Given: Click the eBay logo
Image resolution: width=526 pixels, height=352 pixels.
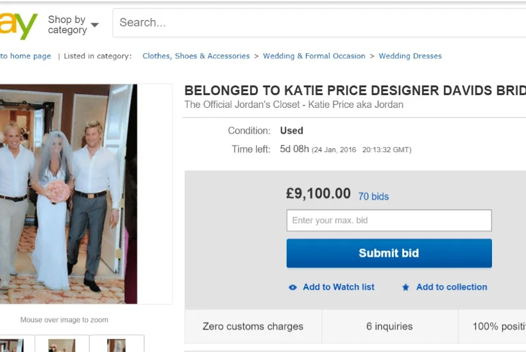Looking at the screenshot, I should [18, 25].
